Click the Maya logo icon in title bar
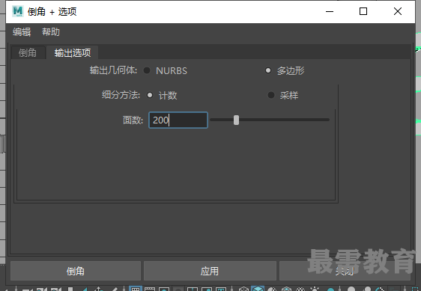This screenshot has height=291, width=421. (x=18, y=11)
